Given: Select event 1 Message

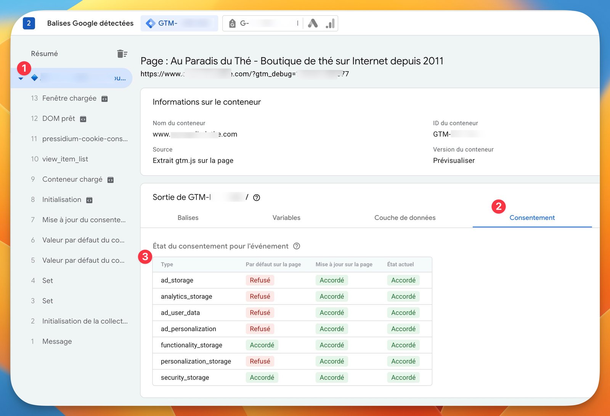Looking at the screenshot, I should point(51,341).
